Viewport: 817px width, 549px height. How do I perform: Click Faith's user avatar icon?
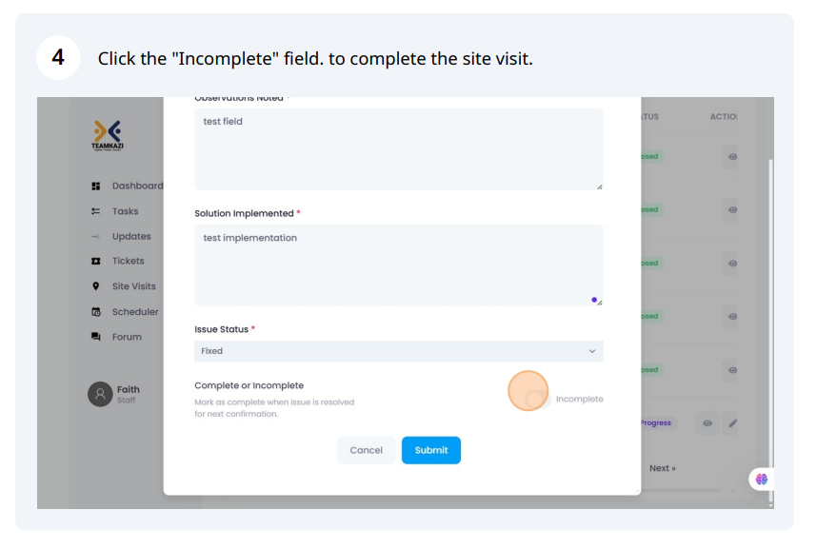tap(100, 394)
